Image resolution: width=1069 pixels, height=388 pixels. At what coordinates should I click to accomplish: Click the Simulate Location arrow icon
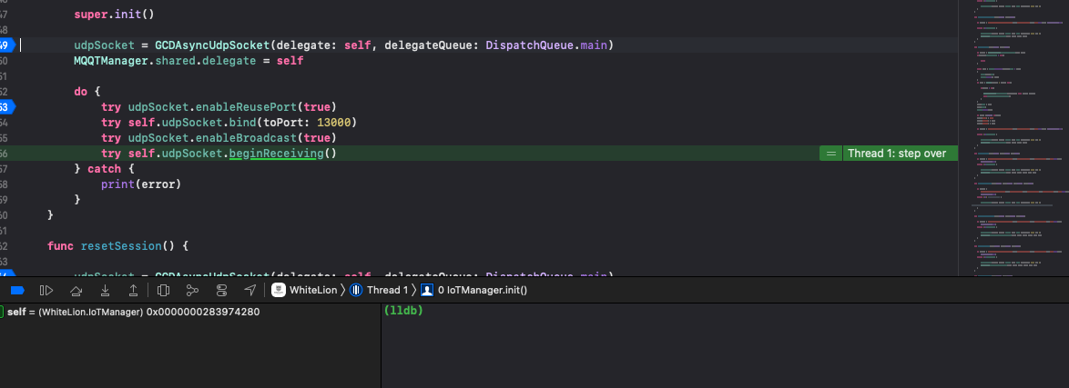tap(250, 290)
